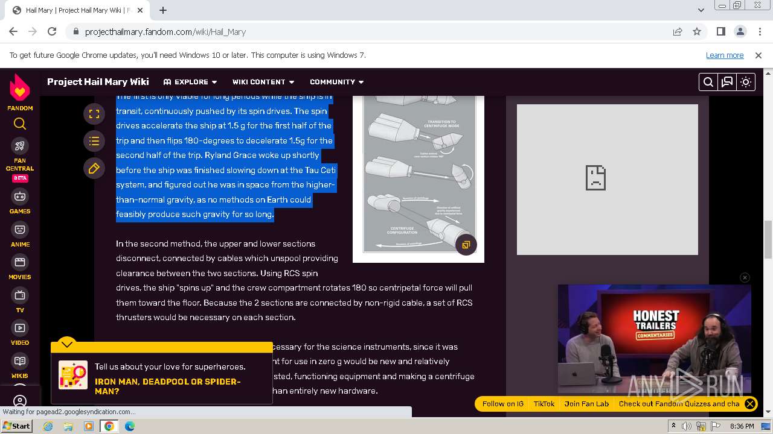Select the Hail Mary Project Hail Mary Wiki tab

[77, 10]
